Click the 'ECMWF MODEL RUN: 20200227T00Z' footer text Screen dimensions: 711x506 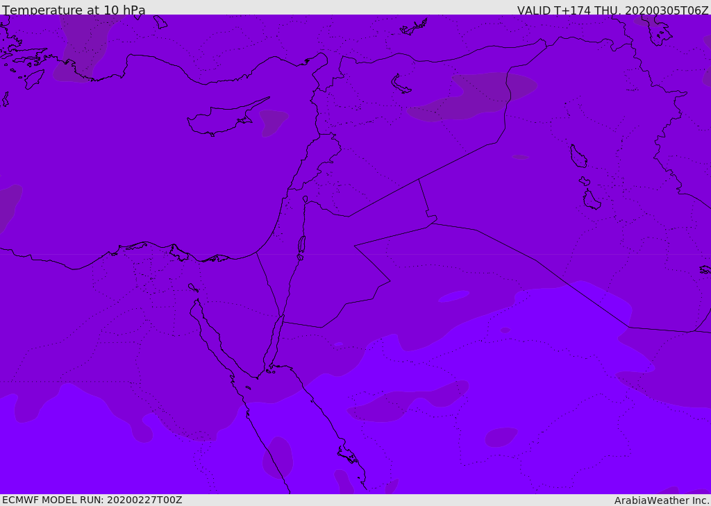point(92,500)
